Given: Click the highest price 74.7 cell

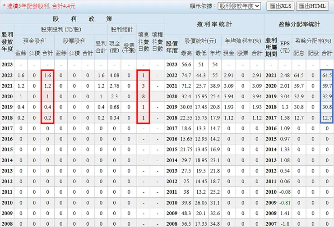Looking at the screenshot, I should pyautogui.click(x=186, y=75).
